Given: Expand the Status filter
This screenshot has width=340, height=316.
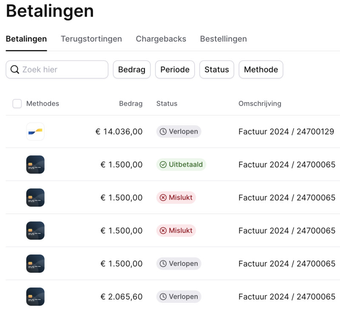Looking at the screenshot, I should [216, 70].
